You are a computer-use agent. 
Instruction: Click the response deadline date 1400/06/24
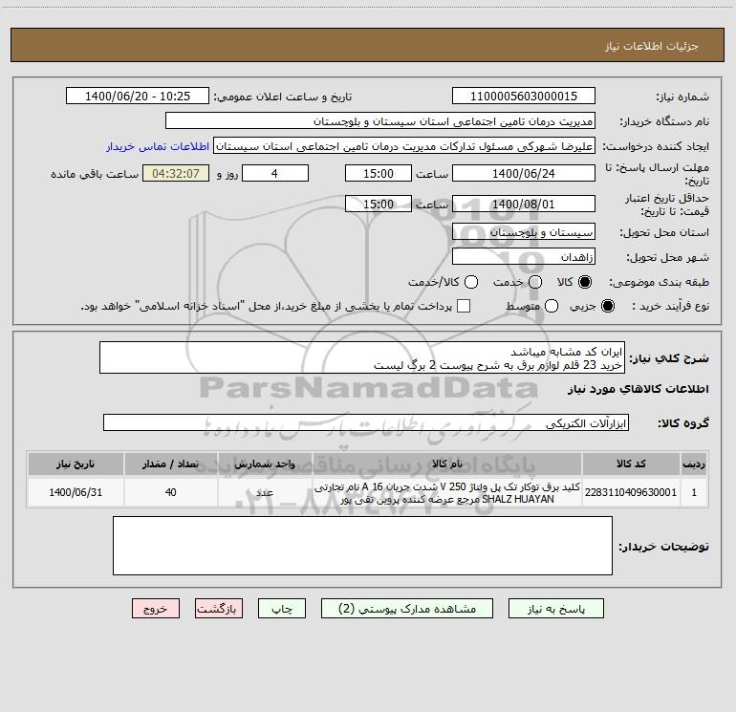(524, 173)
